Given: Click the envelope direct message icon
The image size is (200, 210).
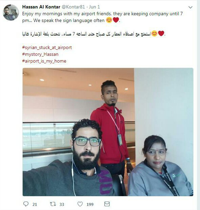Looking at the screenshot, I should tap(107, 204).
